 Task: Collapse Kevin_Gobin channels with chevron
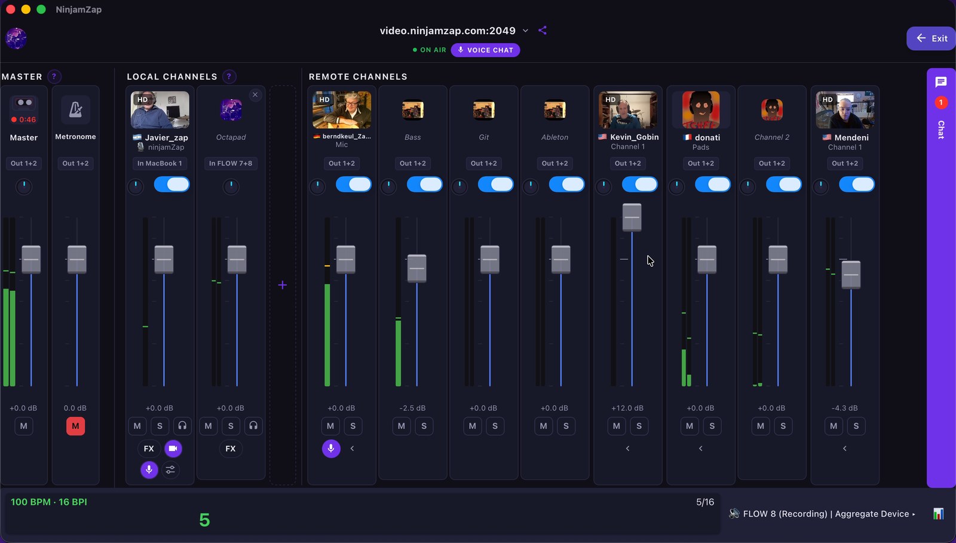[x=627, y=449]
